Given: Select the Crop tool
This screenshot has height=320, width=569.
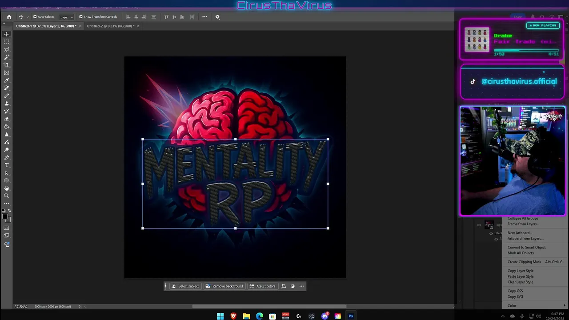Looking at the screenshot, I should (7, 65).
